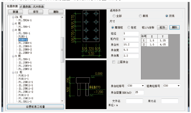Select tree item F1.25N11-3
191x113 pixels.
pos(26,98)
